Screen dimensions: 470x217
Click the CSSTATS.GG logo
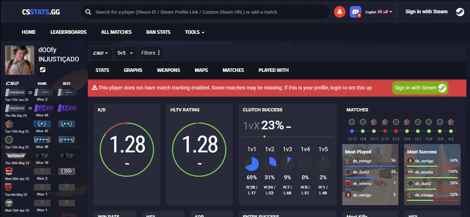pyautogui.click(x=41, y=12)
